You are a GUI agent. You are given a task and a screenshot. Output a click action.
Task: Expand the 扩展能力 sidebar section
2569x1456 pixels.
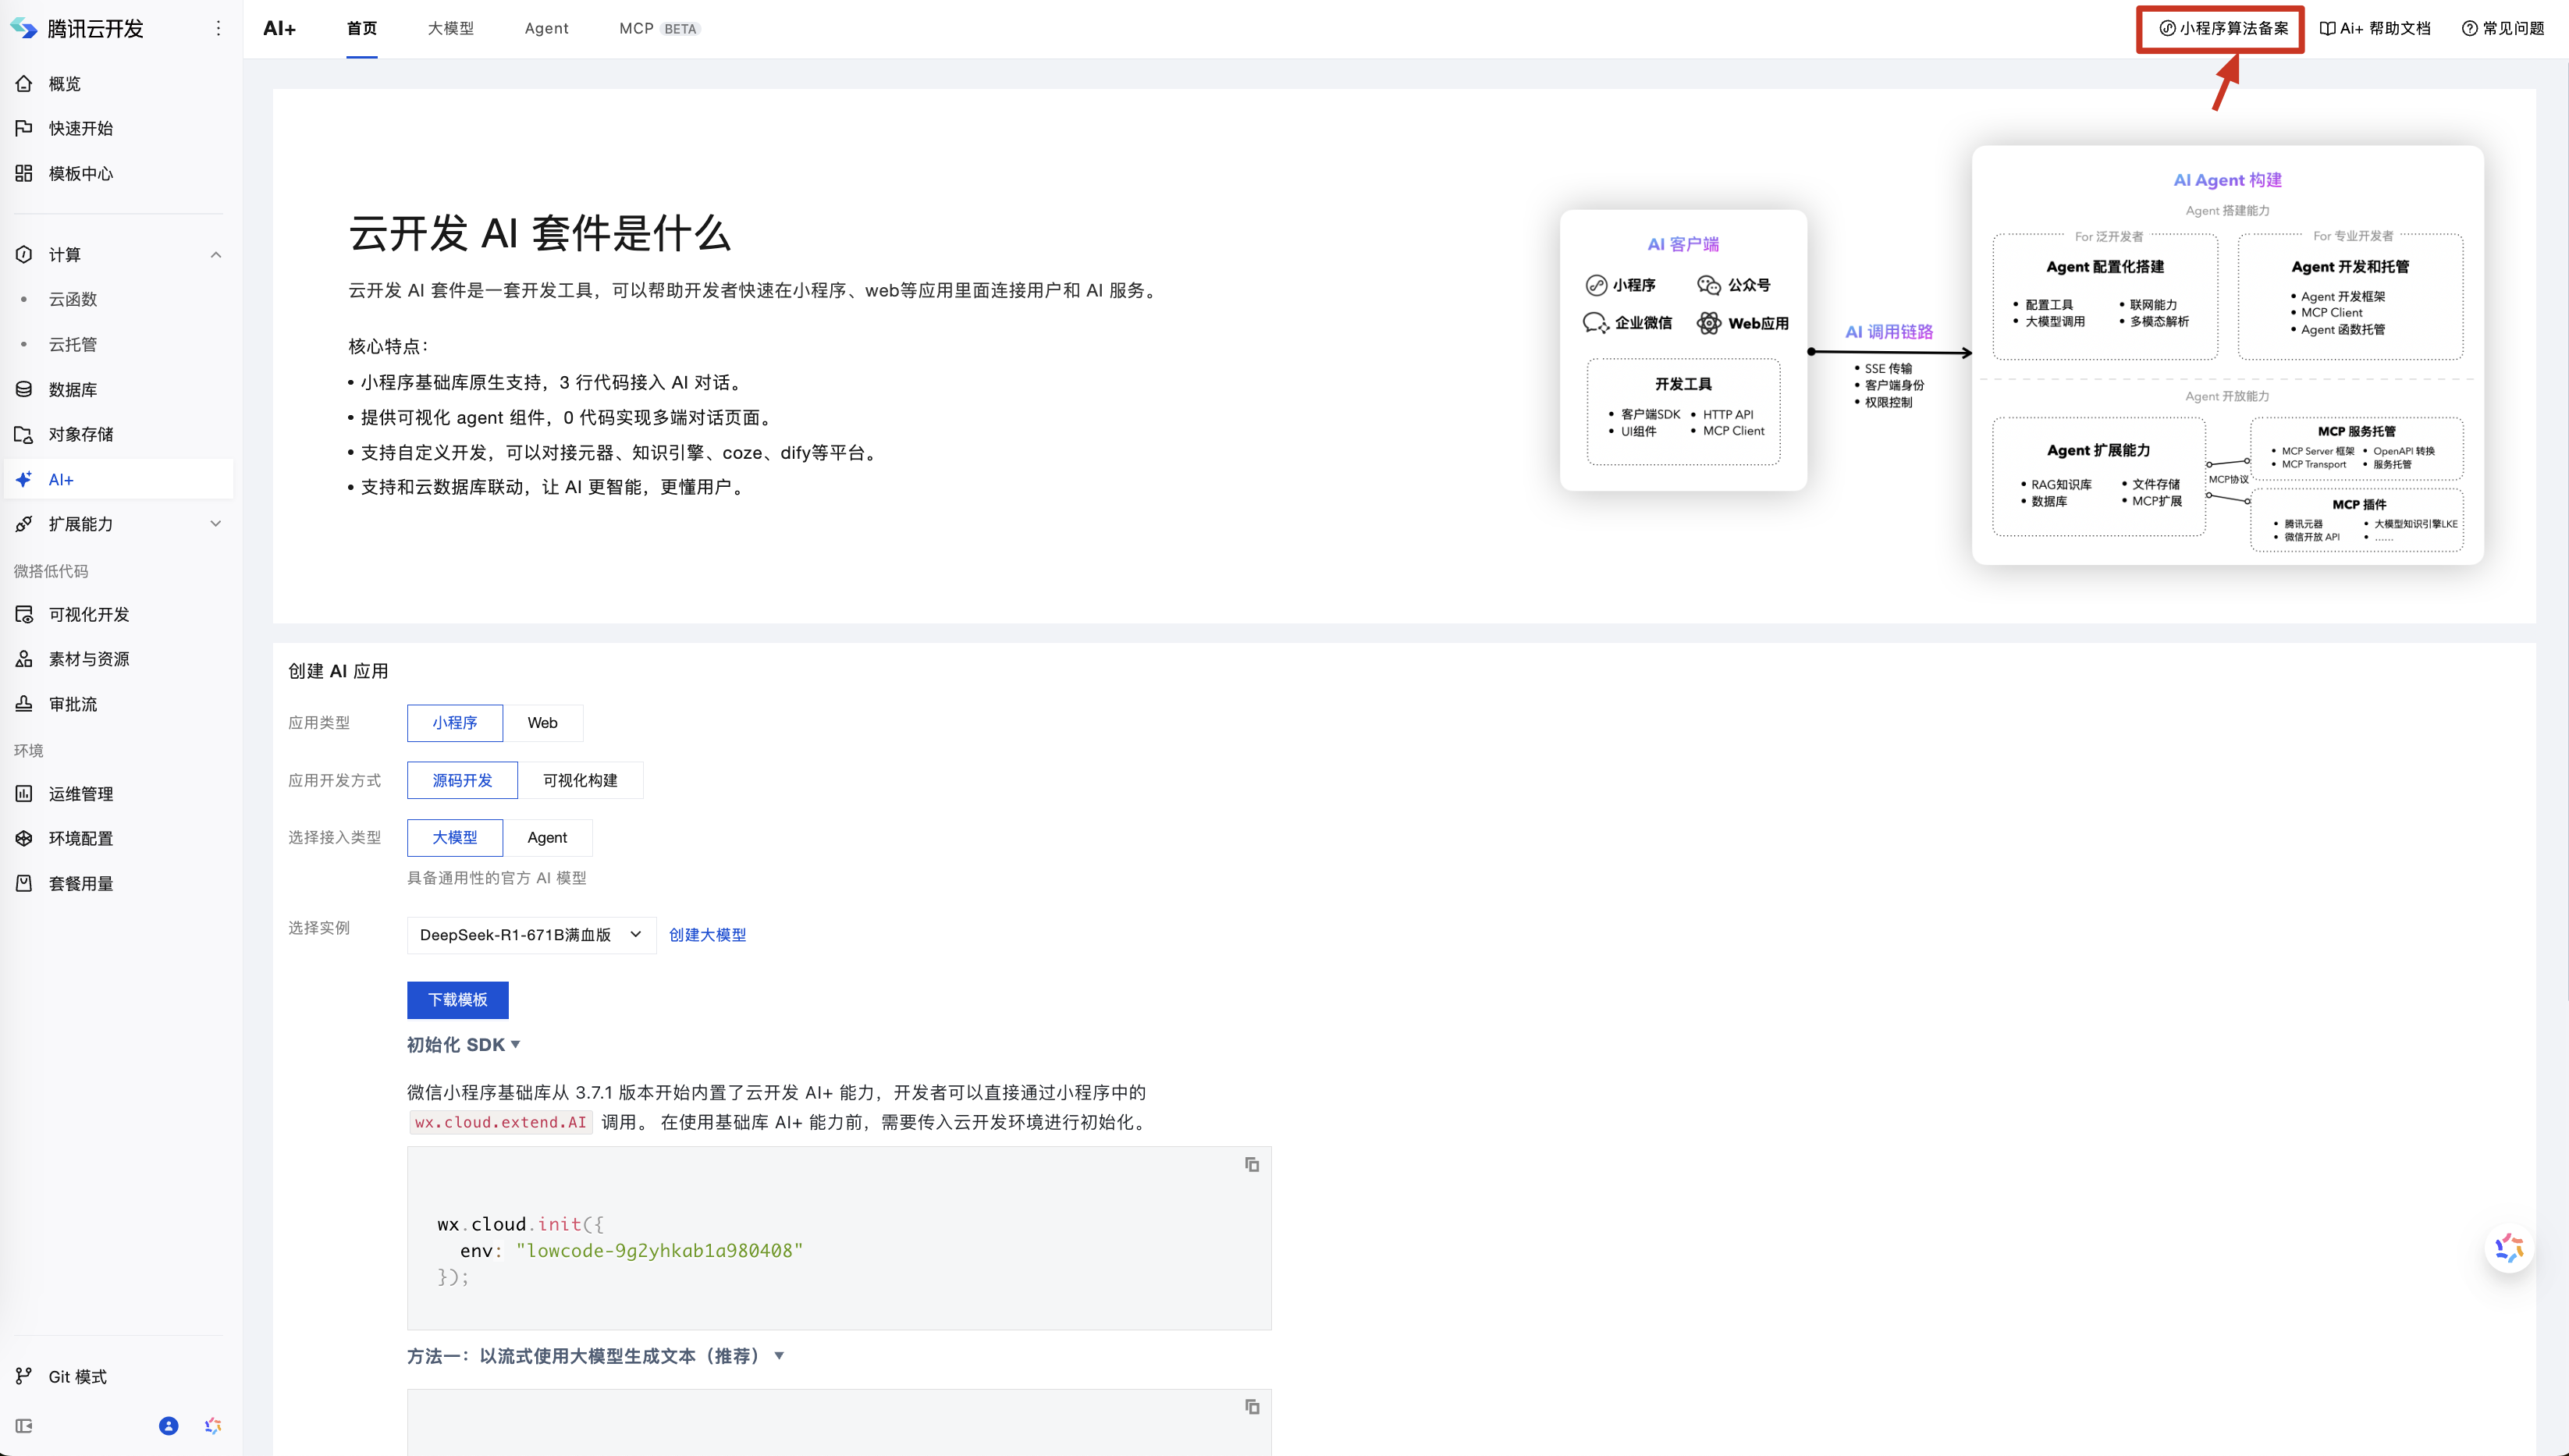point(216,524)
